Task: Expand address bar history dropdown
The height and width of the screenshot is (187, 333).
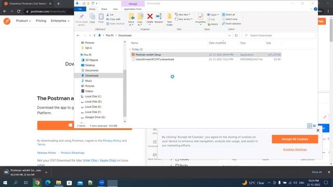Action: pyautogui.click(x=229, y=35)
